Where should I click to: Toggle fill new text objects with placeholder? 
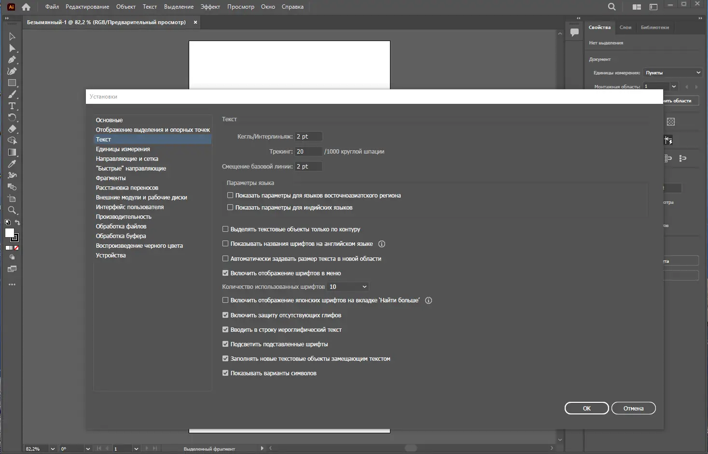pyautogui.click(x=225, y=359)
